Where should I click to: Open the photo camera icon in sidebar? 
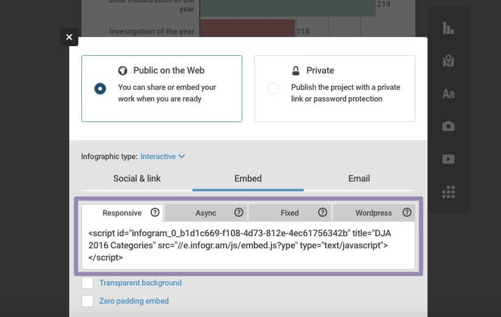(x=448, y=126)
